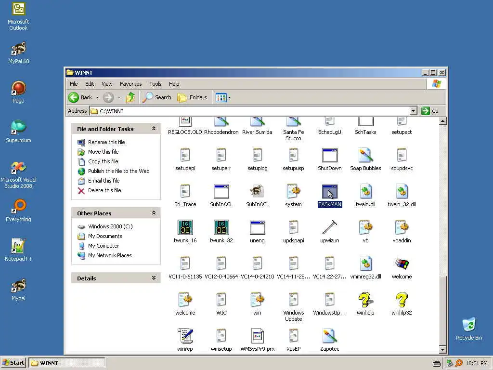The width and height of the screenshot is (493, 370).
Task: Click the file list scroll-up arrow
Action: pyautogui.click(x=443, y=121)
